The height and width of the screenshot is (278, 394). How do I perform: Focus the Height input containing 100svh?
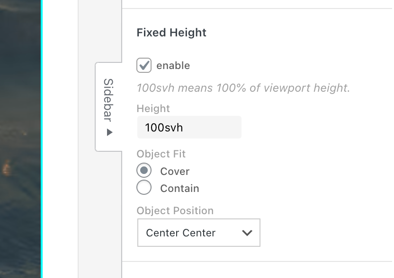click(x=189, y=128)
